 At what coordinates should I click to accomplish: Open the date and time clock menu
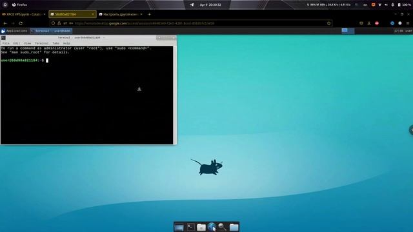(210, 5)
